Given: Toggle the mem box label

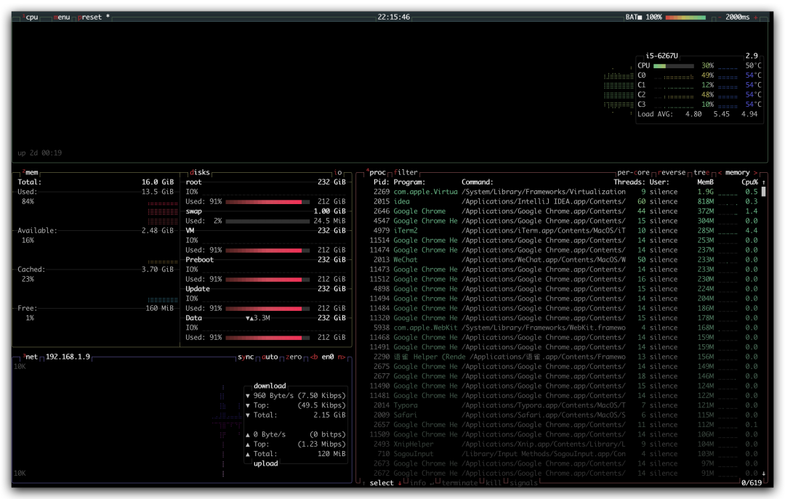Looking at the screenshot, I should tap(30, 172).
